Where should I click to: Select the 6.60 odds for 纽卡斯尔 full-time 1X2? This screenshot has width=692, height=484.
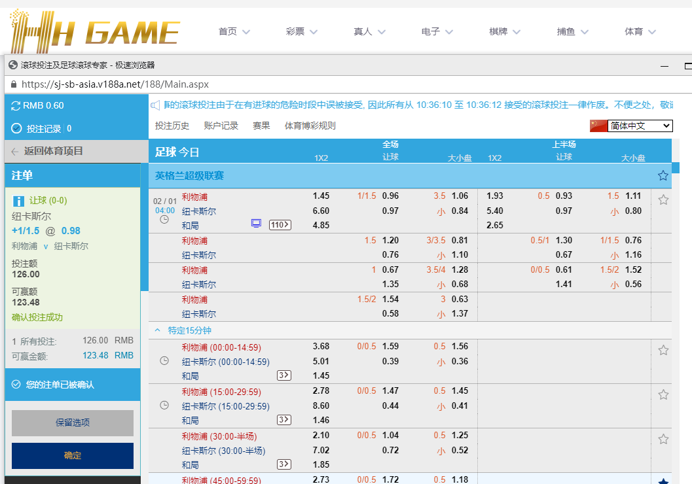coord(321,211)
